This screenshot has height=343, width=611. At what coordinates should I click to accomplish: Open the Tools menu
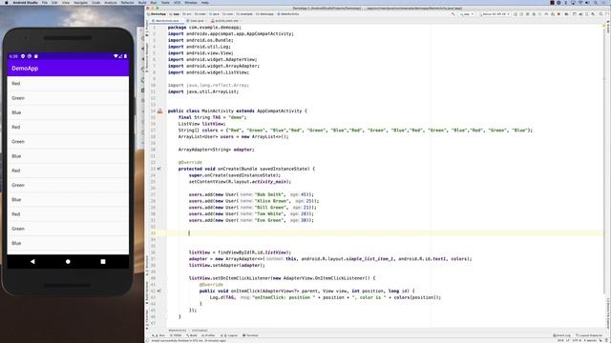pyautogui.click(x=165, y=2)
